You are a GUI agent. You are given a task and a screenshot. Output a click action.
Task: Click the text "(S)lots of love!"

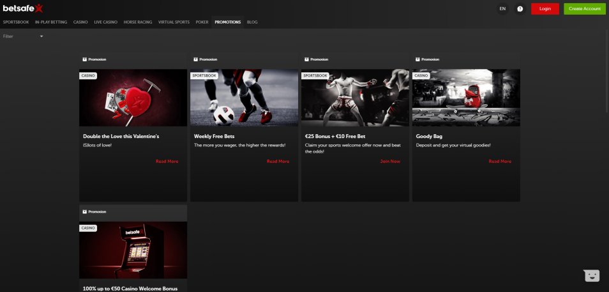98,146
